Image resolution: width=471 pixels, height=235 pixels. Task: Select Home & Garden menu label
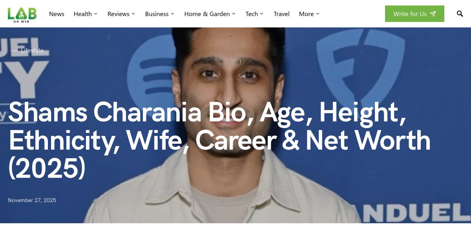pyautogui.click(x=207, y=14)
